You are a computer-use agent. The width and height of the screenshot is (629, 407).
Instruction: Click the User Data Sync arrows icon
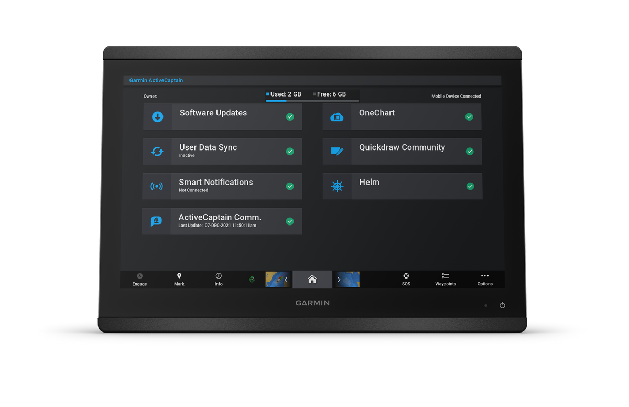157,152
